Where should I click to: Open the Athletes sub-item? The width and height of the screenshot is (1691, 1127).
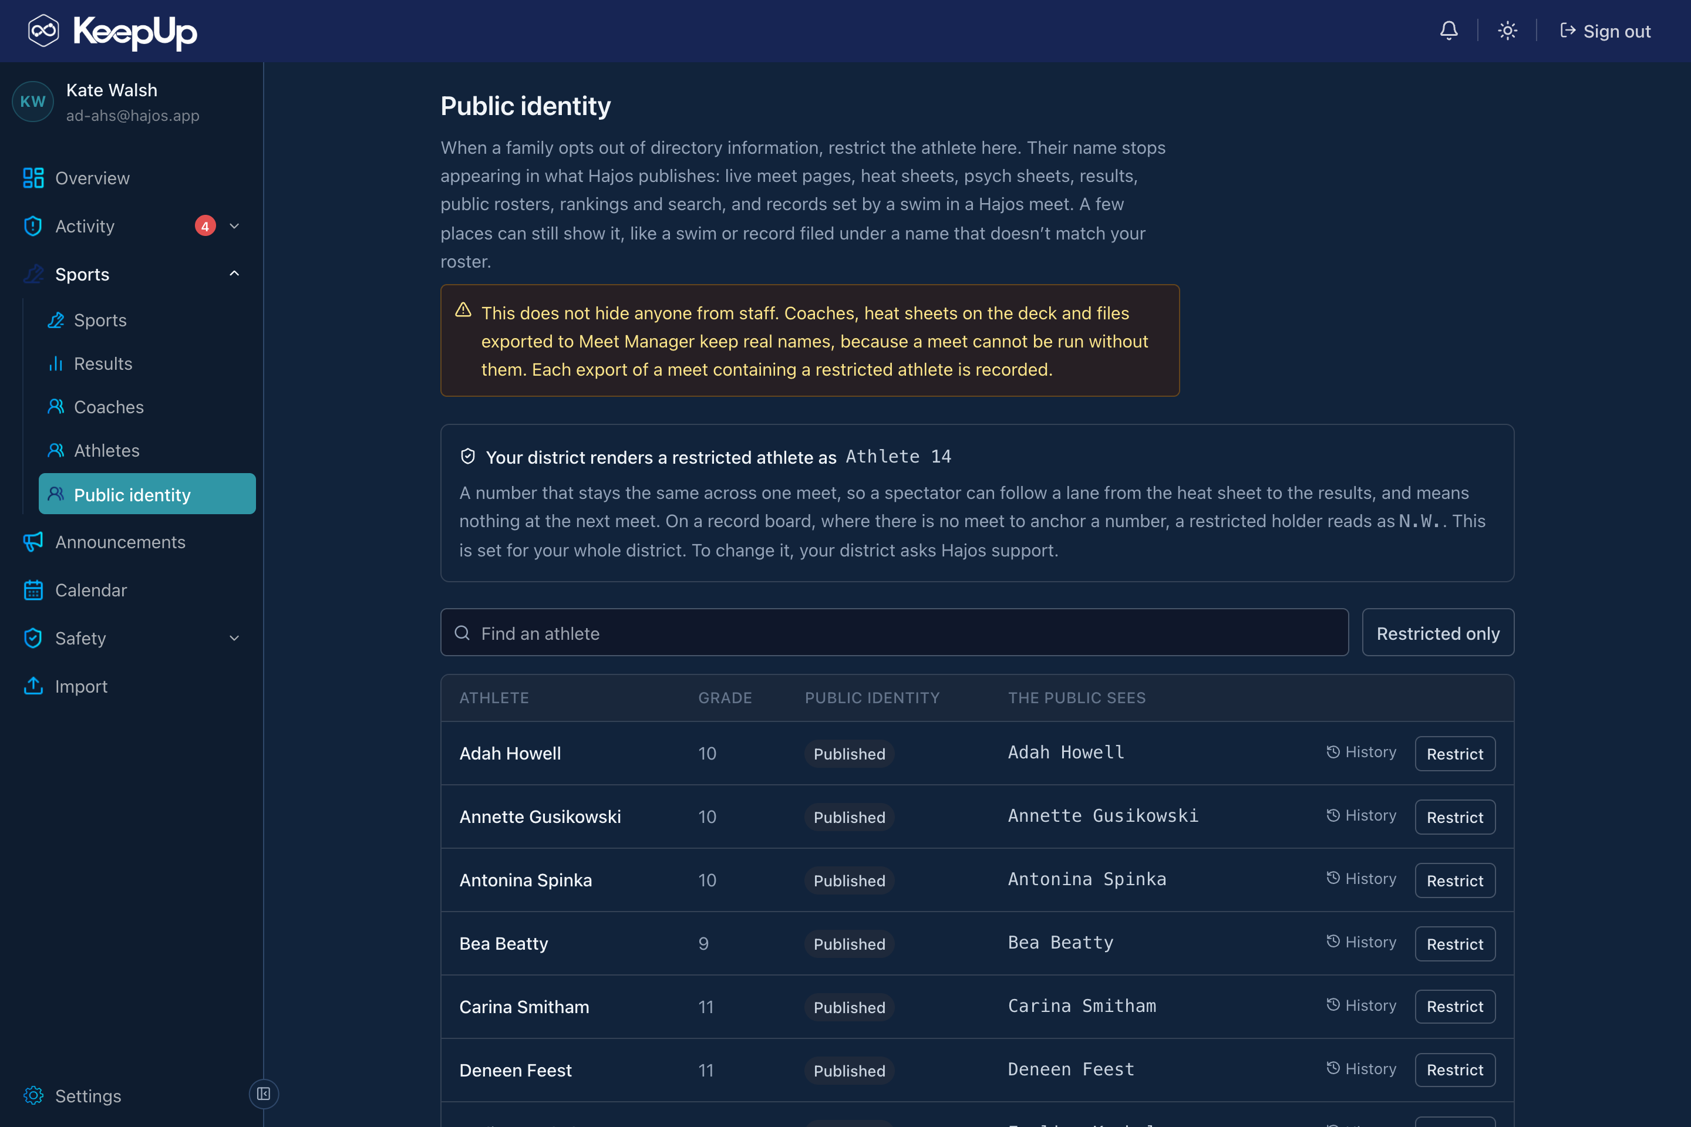147,451
